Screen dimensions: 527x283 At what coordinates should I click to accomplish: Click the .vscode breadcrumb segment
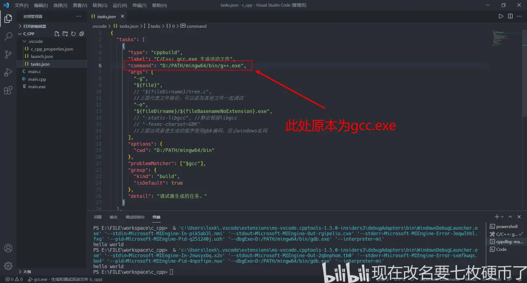pyautogui.click(x=99, y=26)
